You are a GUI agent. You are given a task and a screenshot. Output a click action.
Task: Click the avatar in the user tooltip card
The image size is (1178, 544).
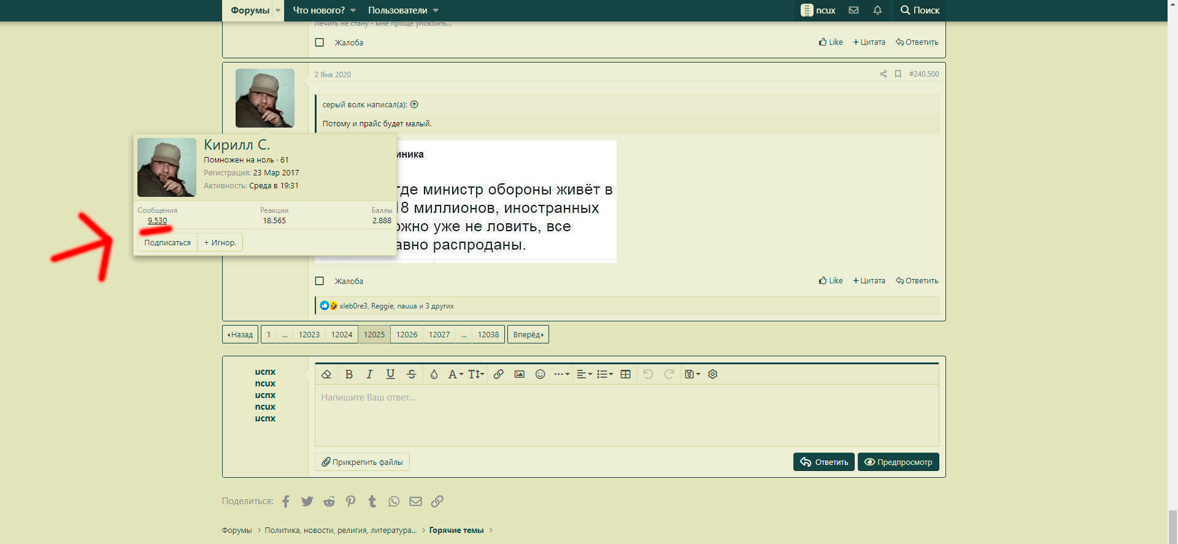click(167, 167)
